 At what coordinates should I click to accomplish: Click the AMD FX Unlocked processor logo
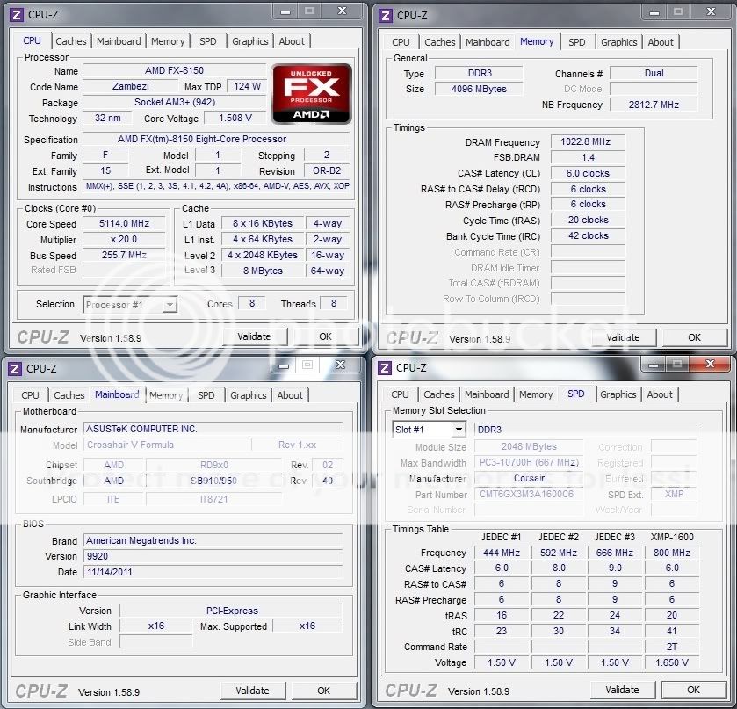[x=311, y=94]
